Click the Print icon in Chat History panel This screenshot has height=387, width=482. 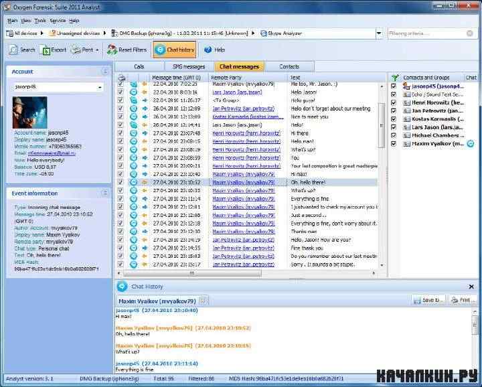coord(455,300)
